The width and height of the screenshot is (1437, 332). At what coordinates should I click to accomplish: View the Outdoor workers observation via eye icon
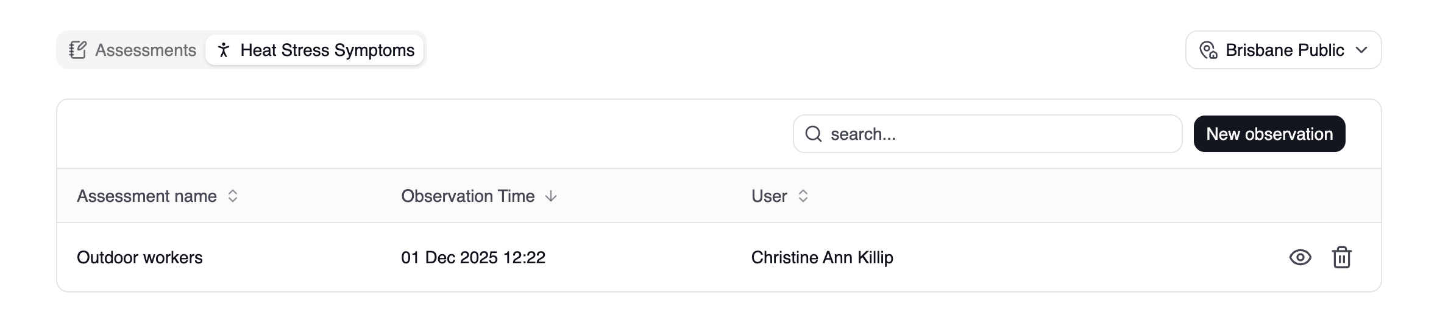pos(1300,257)
